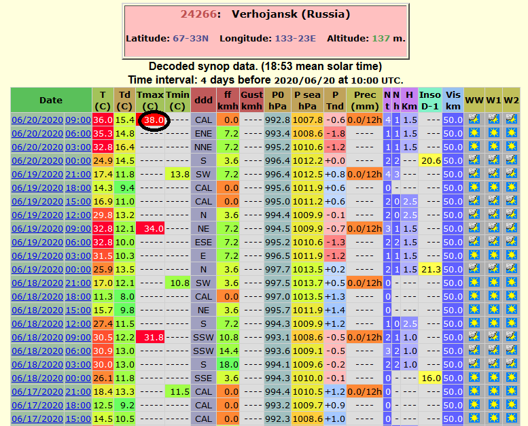The image size is (528, 426).
Task: Click WW weather icon in 06/20/2020 09:00 row
Action: [474, 119]
